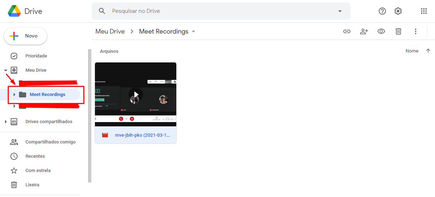Open Recentes in sidebar
Screen dimensions: 435x197
35,156
